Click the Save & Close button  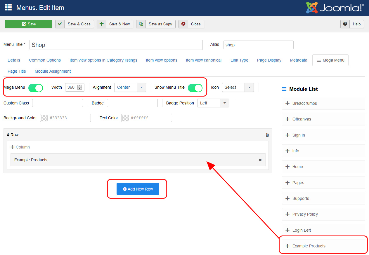click(x=75, y=24)
